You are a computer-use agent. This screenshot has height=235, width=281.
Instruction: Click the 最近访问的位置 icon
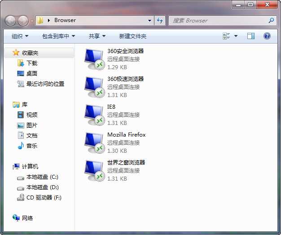tap(21, 84)
